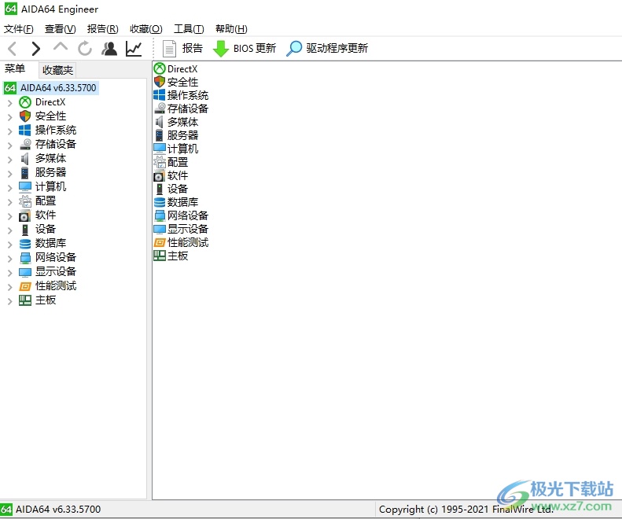
Task: Click the user profile toolbar icon
Action: click(x=109, y=49)
